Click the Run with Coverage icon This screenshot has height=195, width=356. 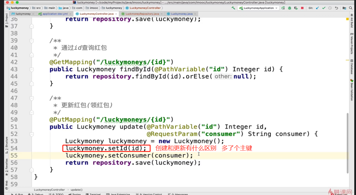pyautogui.click(x=296, y=8)
